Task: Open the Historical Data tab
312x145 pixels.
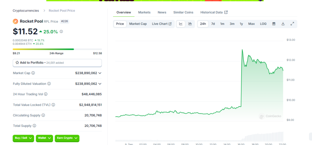Action: (x=214, y=12)
